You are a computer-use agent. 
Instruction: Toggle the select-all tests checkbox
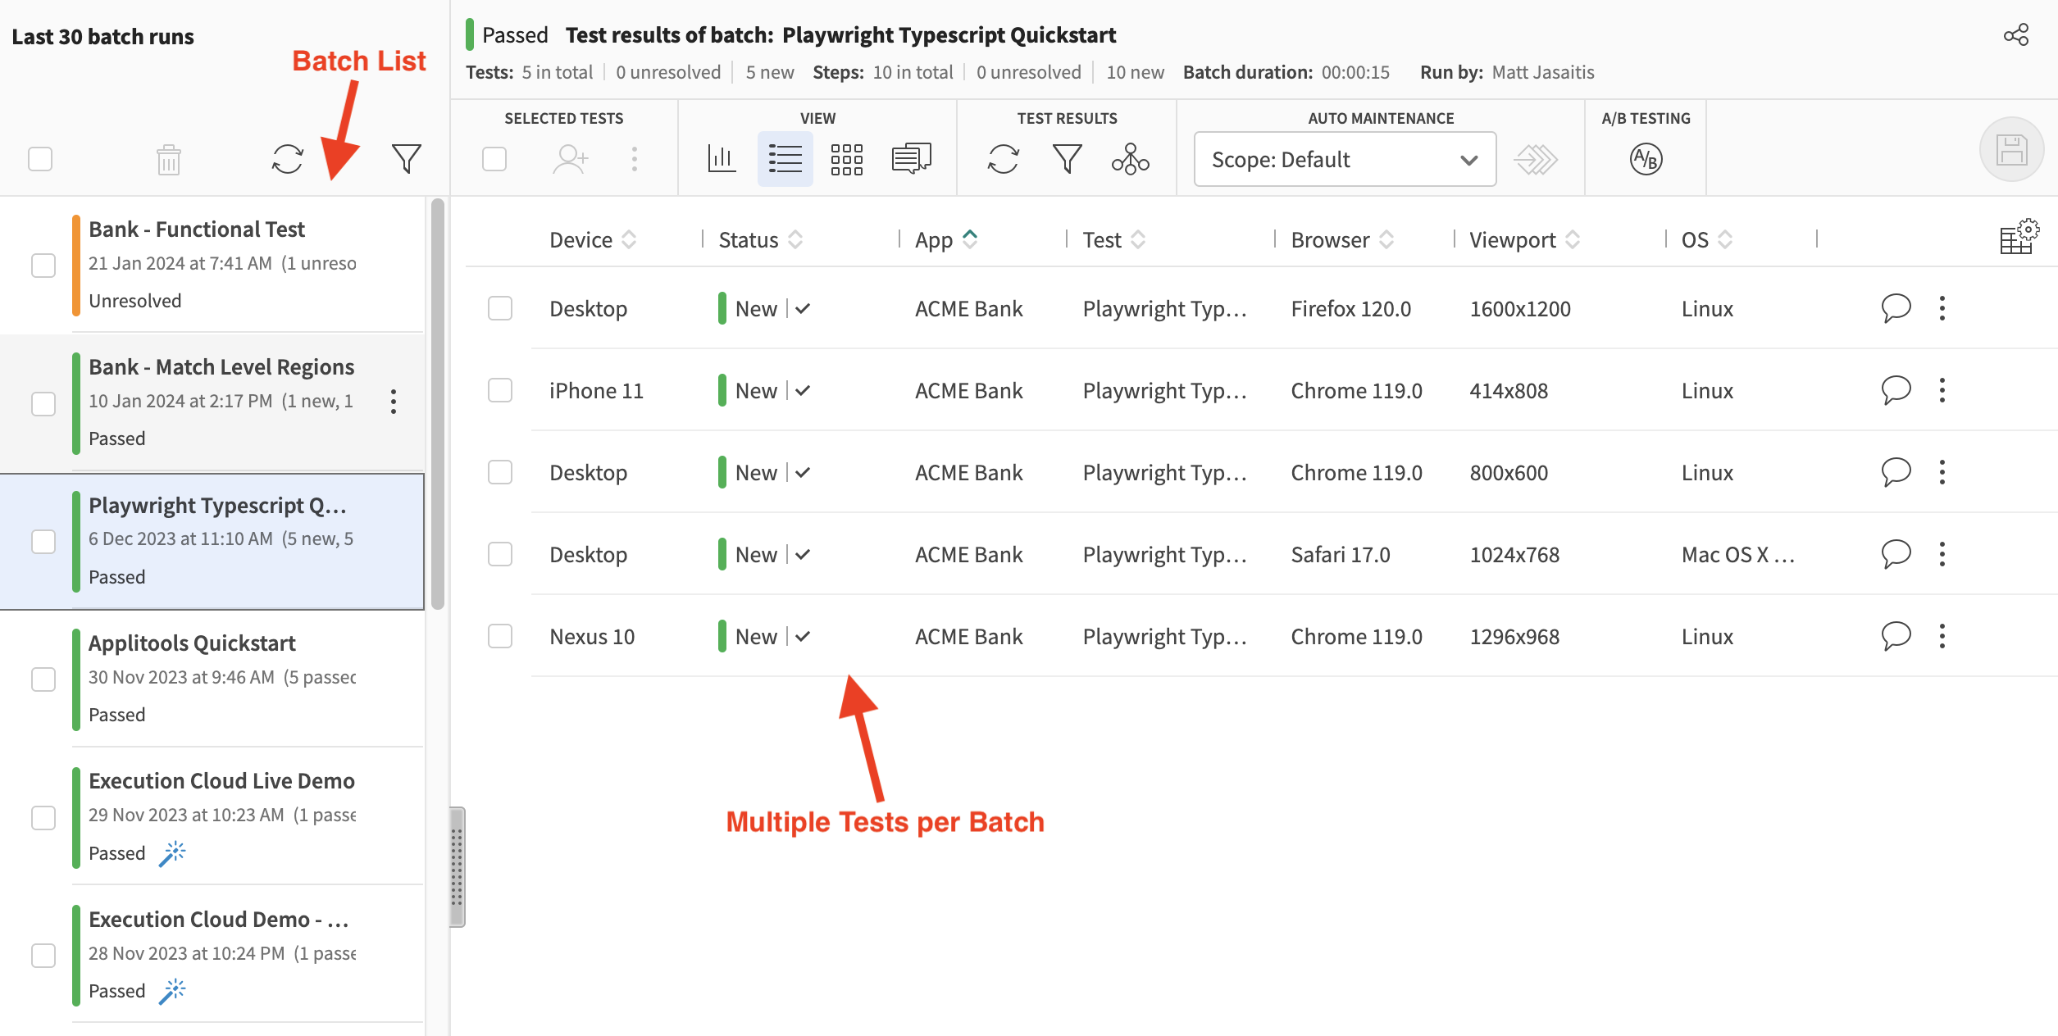click(x=494, y=159)
